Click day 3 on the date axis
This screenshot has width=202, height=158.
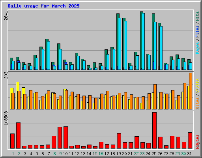pyautogui.click(x=25, y=154)
